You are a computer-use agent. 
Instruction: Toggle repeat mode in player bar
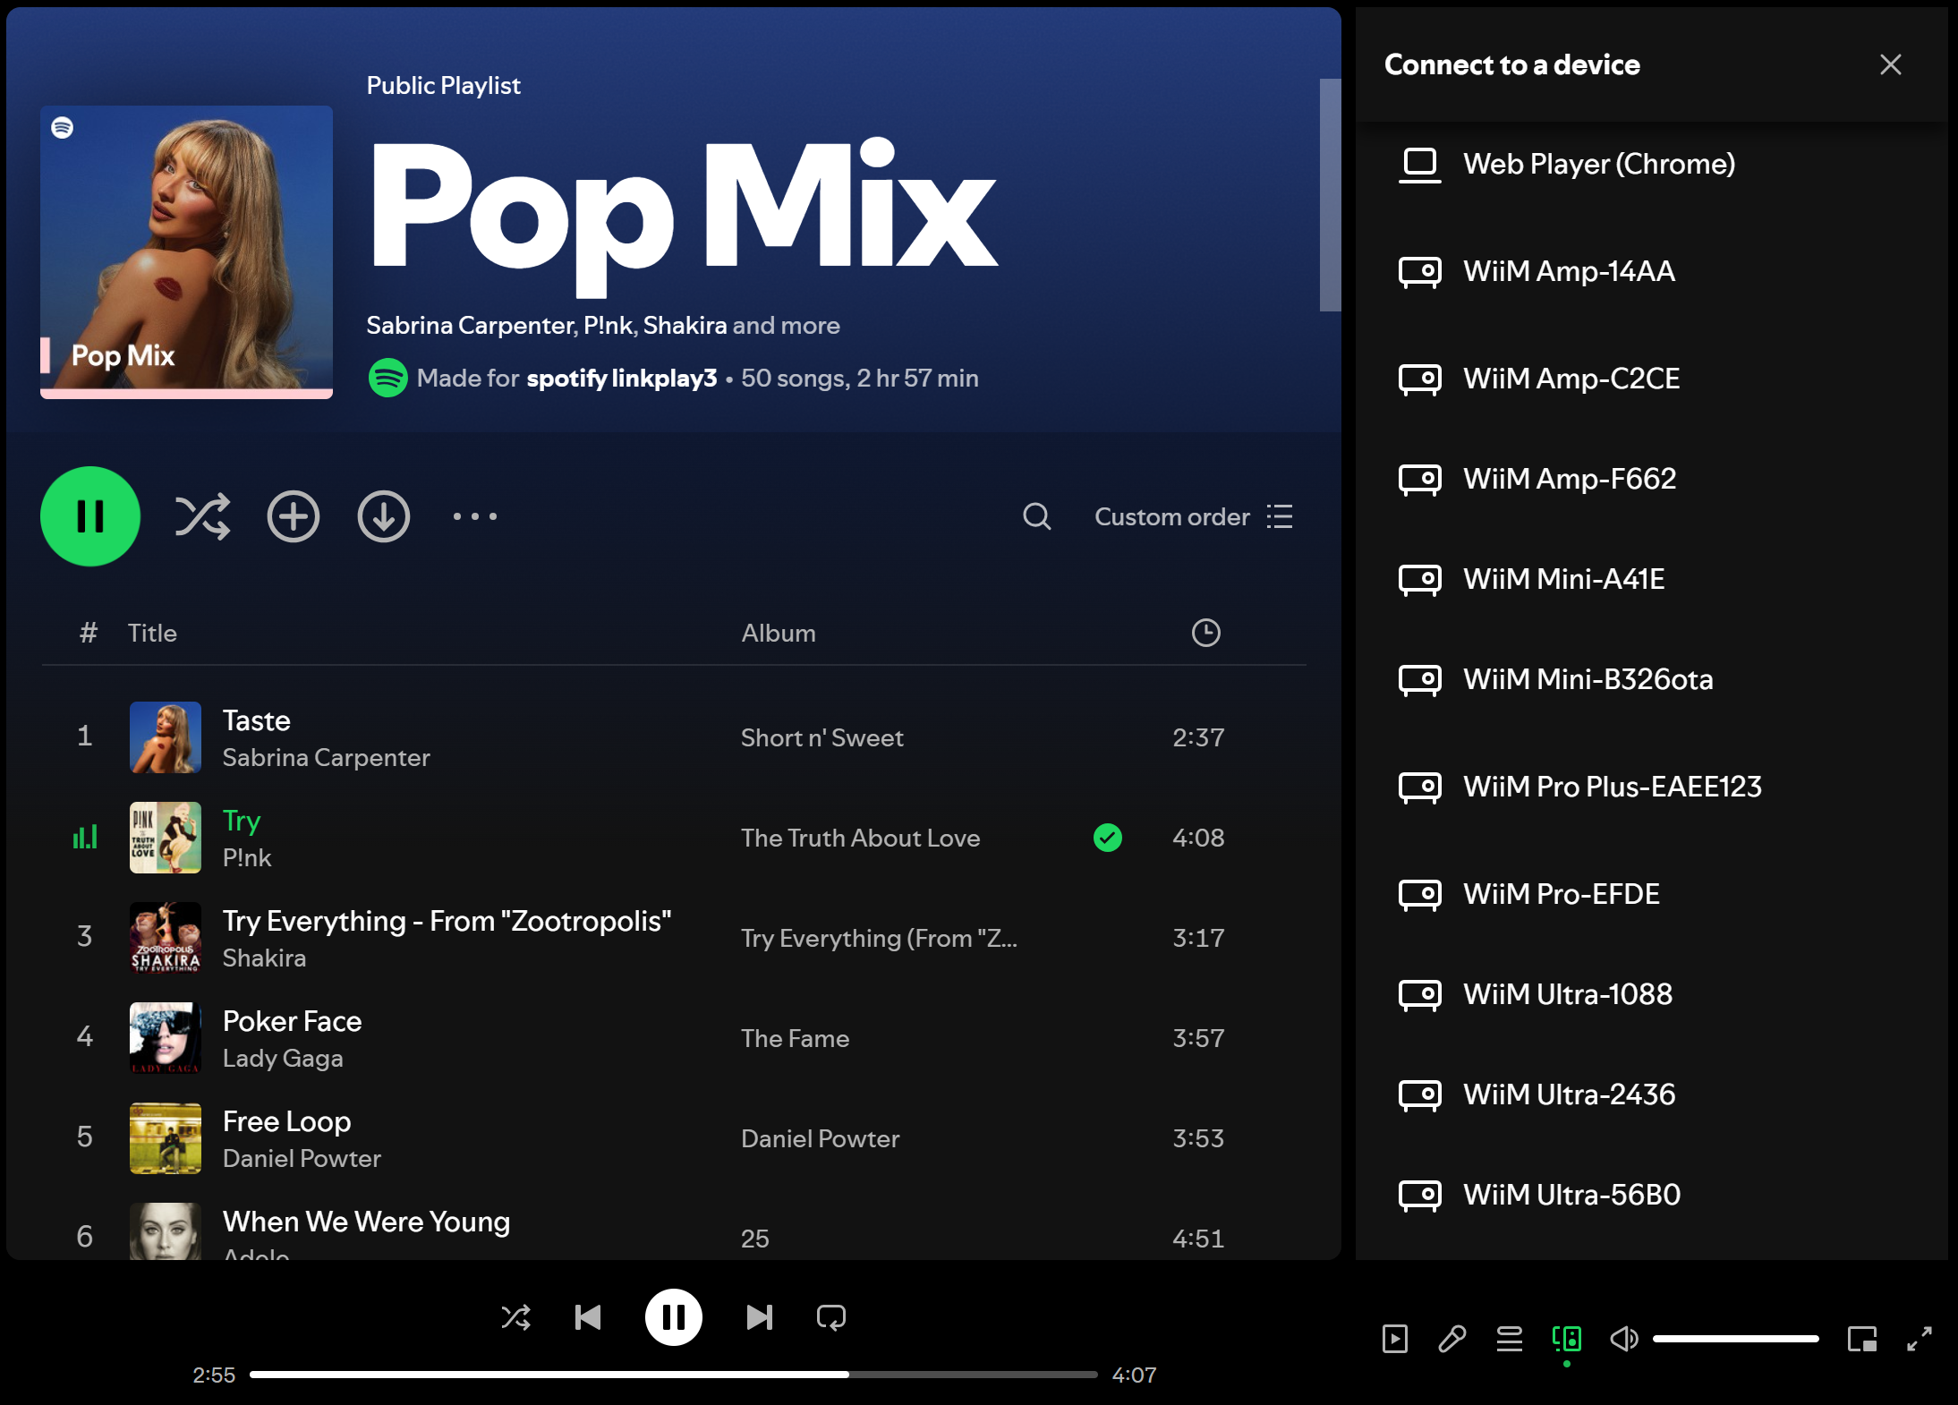click(x=830, y=1317)
